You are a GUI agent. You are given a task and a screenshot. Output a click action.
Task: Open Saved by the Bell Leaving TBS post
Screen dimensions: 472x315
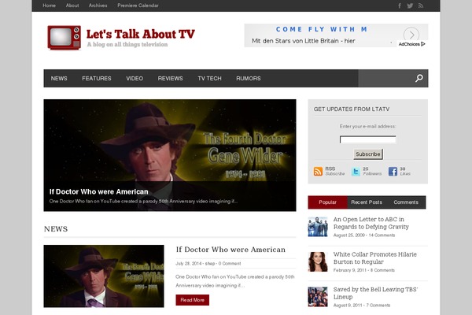coord(375,293)
